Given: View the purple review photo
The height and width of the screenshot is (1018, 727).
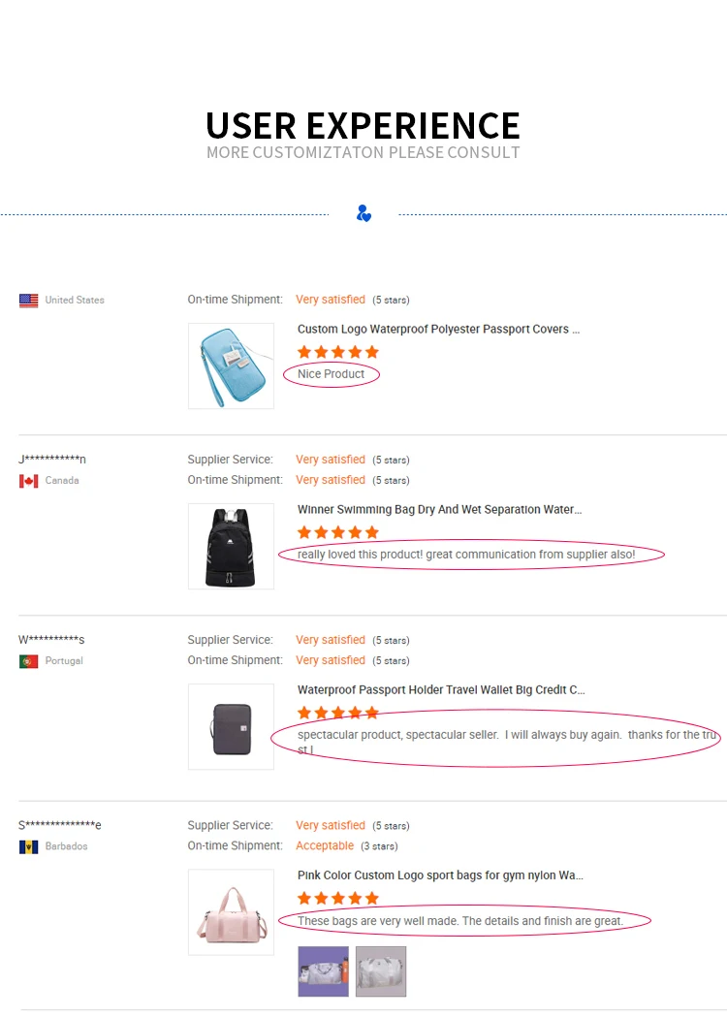Looking at the screenshot, I should click(323, 971).
